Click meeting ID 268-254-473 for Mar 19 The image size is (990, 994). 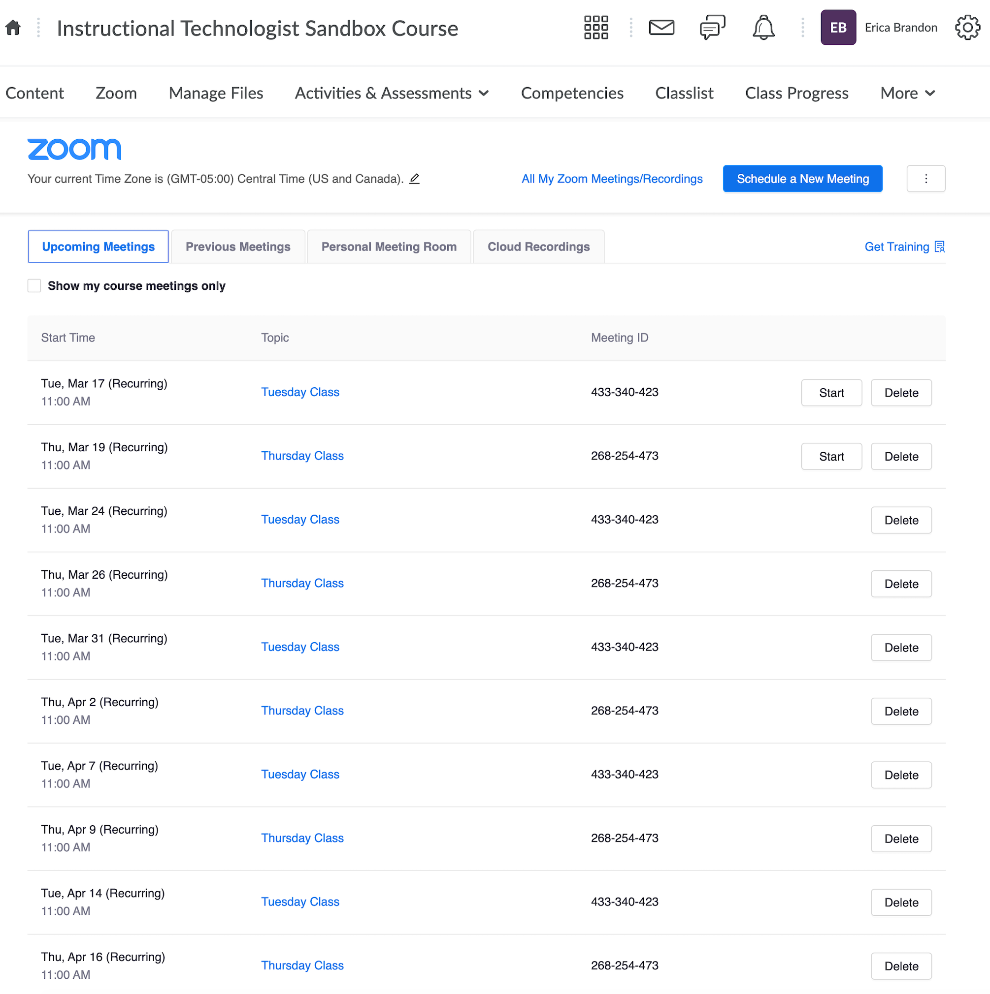[625, 456]
